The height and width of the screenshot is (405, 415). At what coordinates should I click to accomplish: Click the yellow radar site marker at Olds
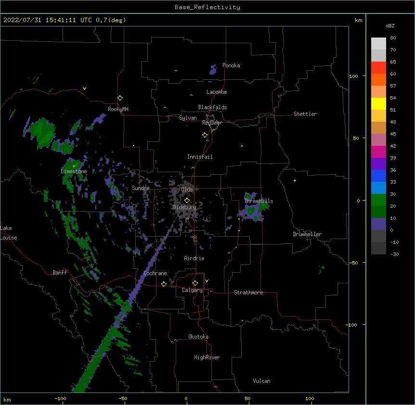(187, 201)
